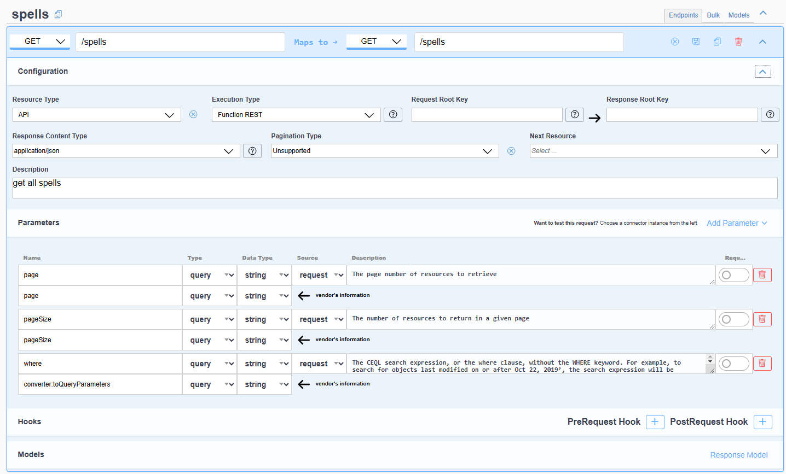Open Execution Type help tooltip
The height and width of the screenshot is (474, 786).
[x=393, y=114]
